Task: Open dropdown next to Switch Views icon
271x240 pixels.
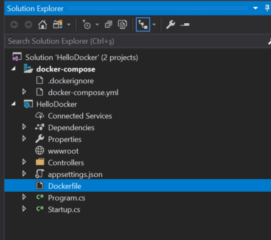Action: pos(68,24)
